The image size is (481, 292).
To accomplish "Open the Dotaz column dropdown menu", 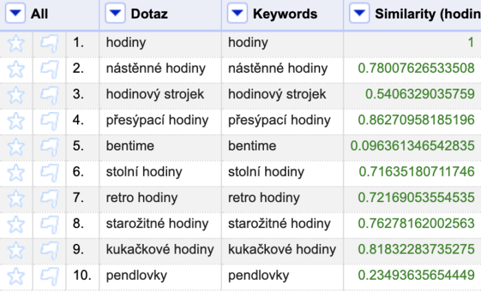I will click(115, 14).
